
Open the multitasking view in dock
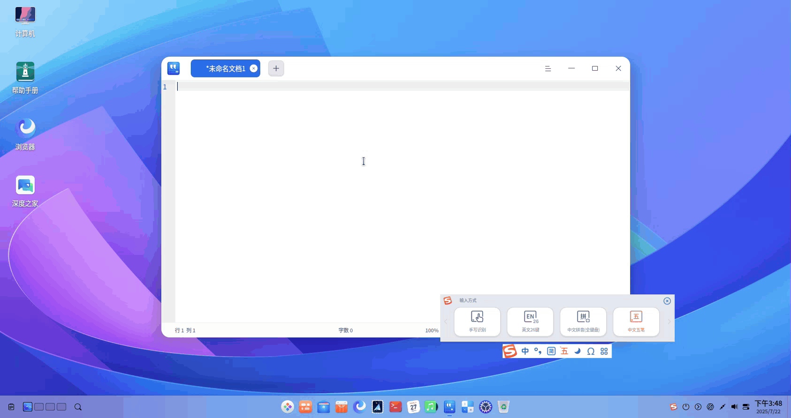(x=305, y=407)
